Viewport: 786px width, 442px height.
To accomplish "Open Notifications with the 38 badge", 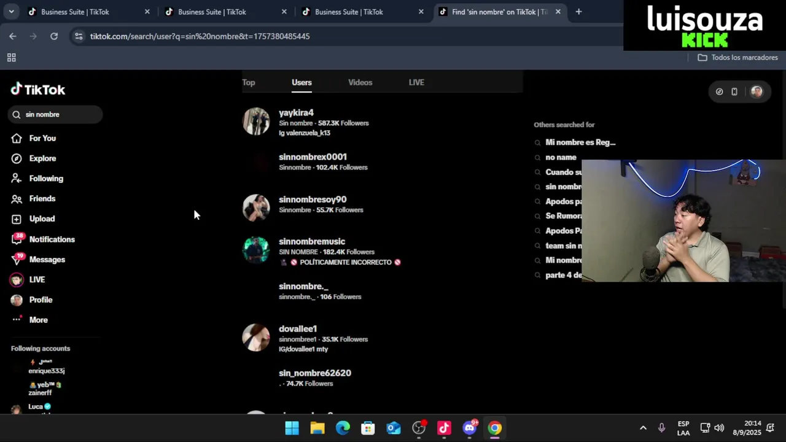I will tap(44, 239).
